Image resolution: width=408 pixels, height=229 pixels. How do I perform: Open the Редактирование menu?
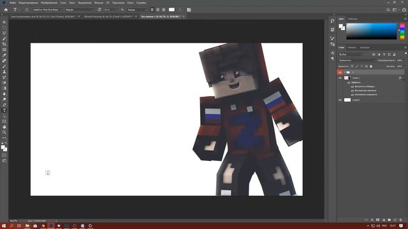(28, 3)
